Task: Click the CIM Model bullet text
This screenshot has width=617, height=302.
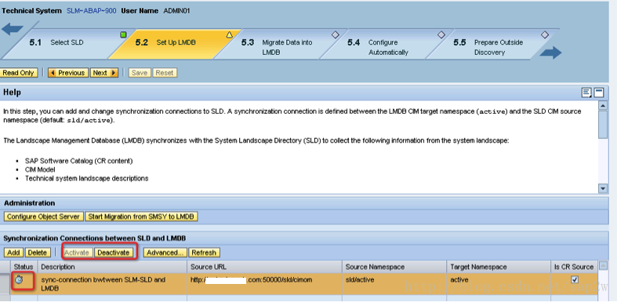Action: tap(40, 169)
